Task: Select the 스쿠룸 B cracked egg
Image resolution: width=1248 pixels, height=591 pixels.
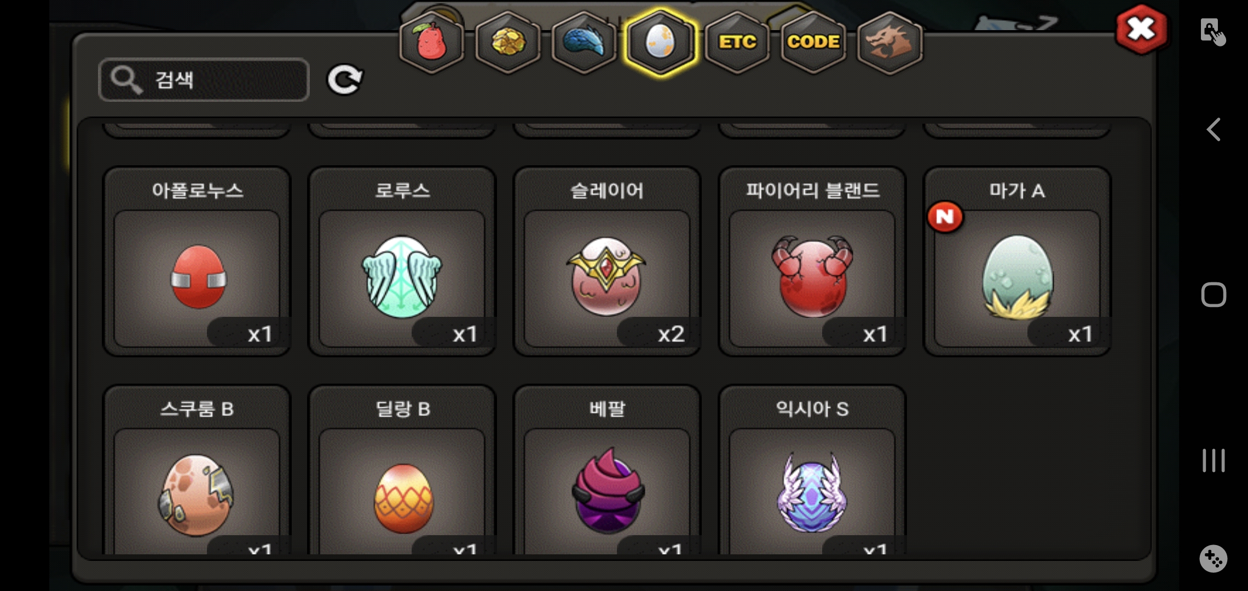Action: point(197,471)
